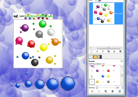Switch to the Patterns tab

[95, 57]
